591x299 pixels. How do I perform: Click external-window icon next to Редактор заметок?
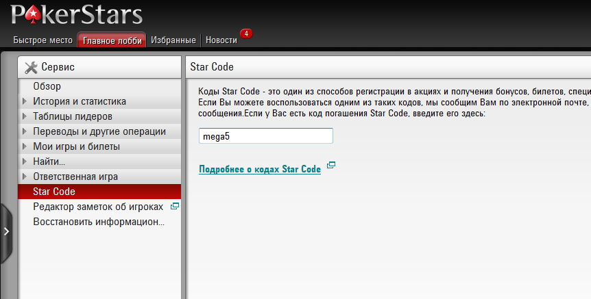[175, 206]
